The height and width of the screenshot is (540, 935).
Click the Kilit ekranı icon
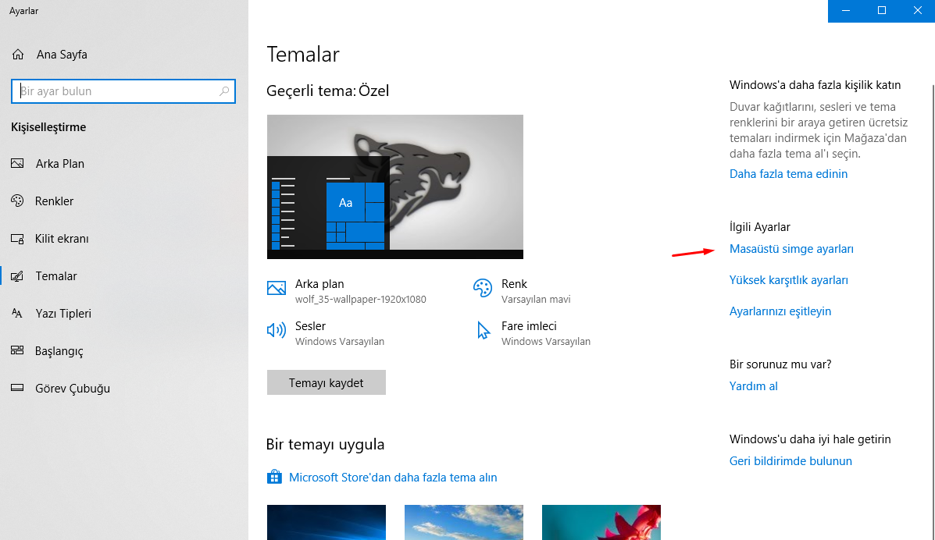17,239
